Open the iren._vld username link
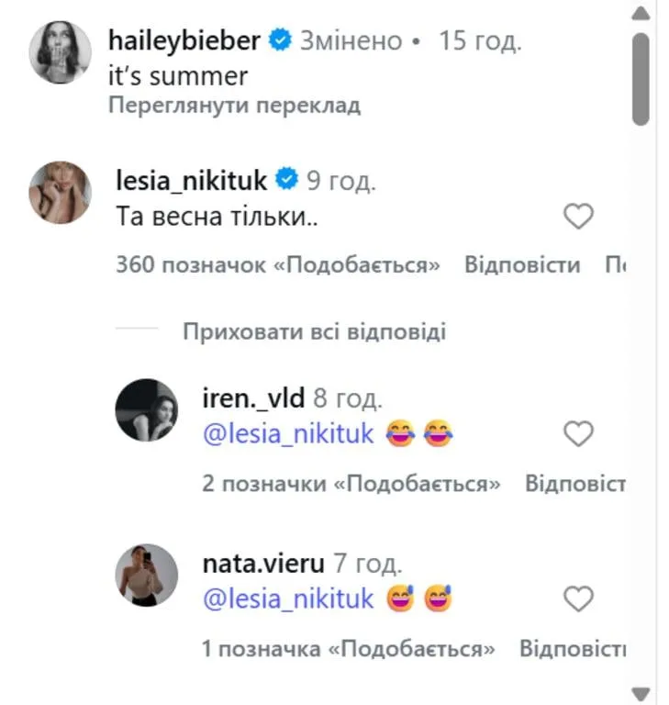Image resolution: width=669 pixels, height=705 pixels. click(253, 397)
